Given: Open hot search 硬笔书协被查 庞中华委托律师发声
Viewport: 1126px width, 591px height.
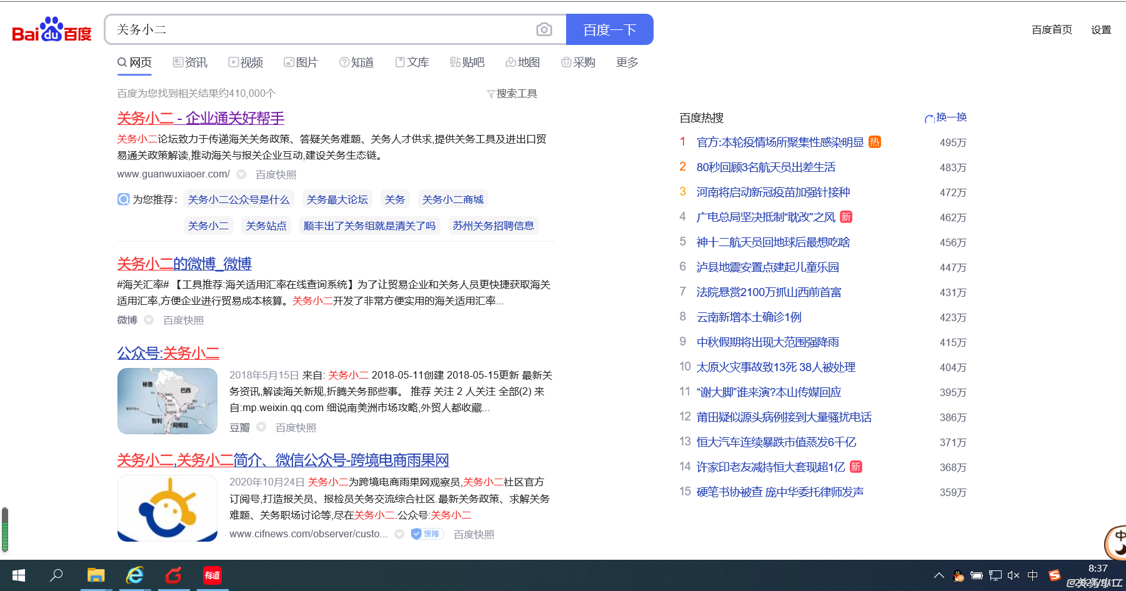Looking at the screenshot, I should pos(780,492).
